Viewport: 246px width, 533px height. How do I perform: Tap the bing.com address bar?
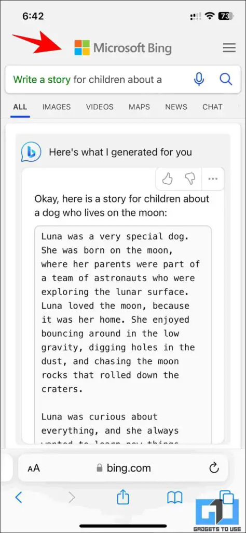point(123,468)
